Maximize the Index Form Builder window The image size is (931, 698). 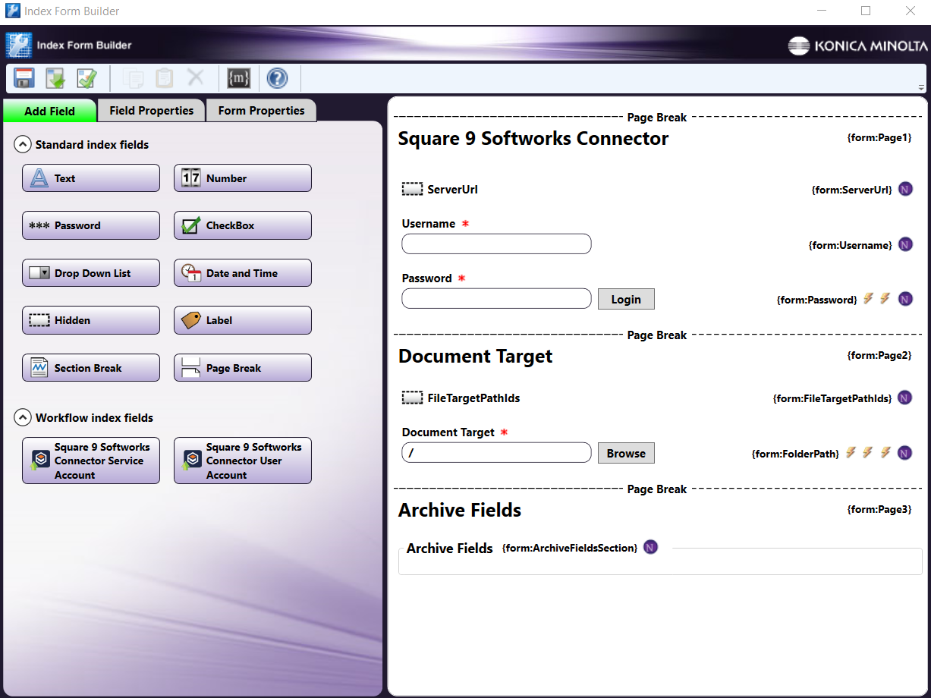866,11
